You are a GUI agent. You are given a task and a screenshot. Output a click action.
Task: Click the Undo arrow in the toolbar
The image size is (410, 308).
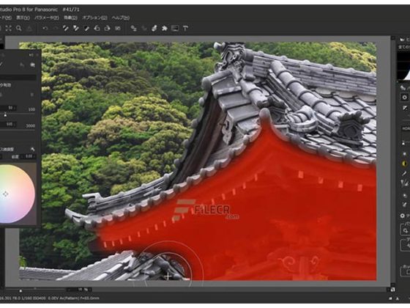click(45, 29)
